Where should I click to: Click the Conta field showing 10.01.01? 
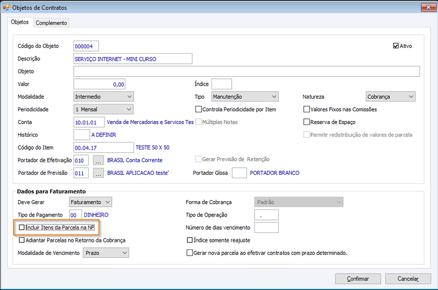click(x=89, y=122)
